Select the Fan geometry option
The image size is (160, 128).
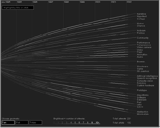coord(8,122)
